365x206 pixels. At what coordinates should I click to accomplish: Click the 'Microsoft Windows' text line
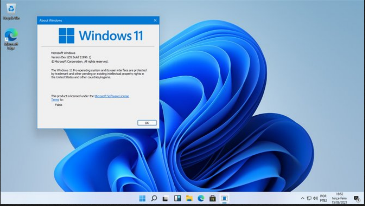point(63,53)
